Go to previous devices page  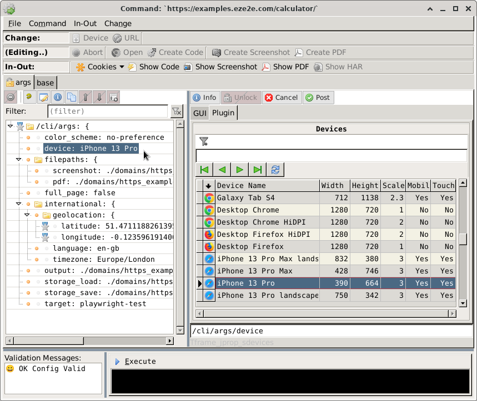[222, 170]
